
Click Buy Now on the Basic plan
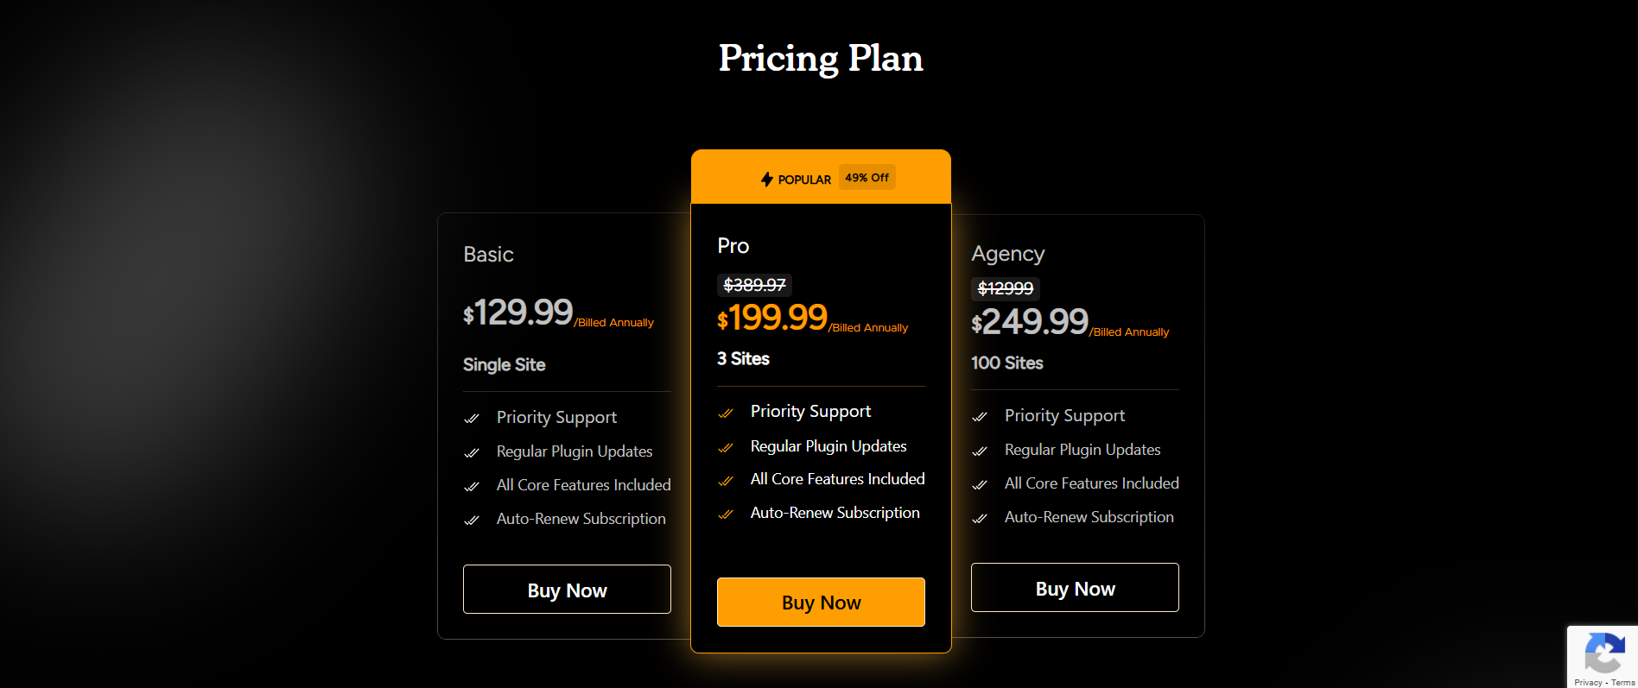coord(567,589)
